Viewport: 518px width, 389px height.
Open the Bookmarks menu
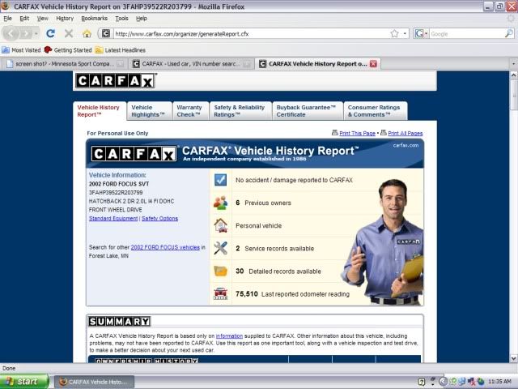click(x=95, y=19)
